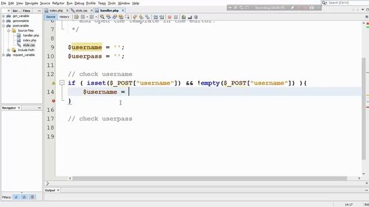
Task: Click the Comment toolbar icon
Action: coord(183,17)
